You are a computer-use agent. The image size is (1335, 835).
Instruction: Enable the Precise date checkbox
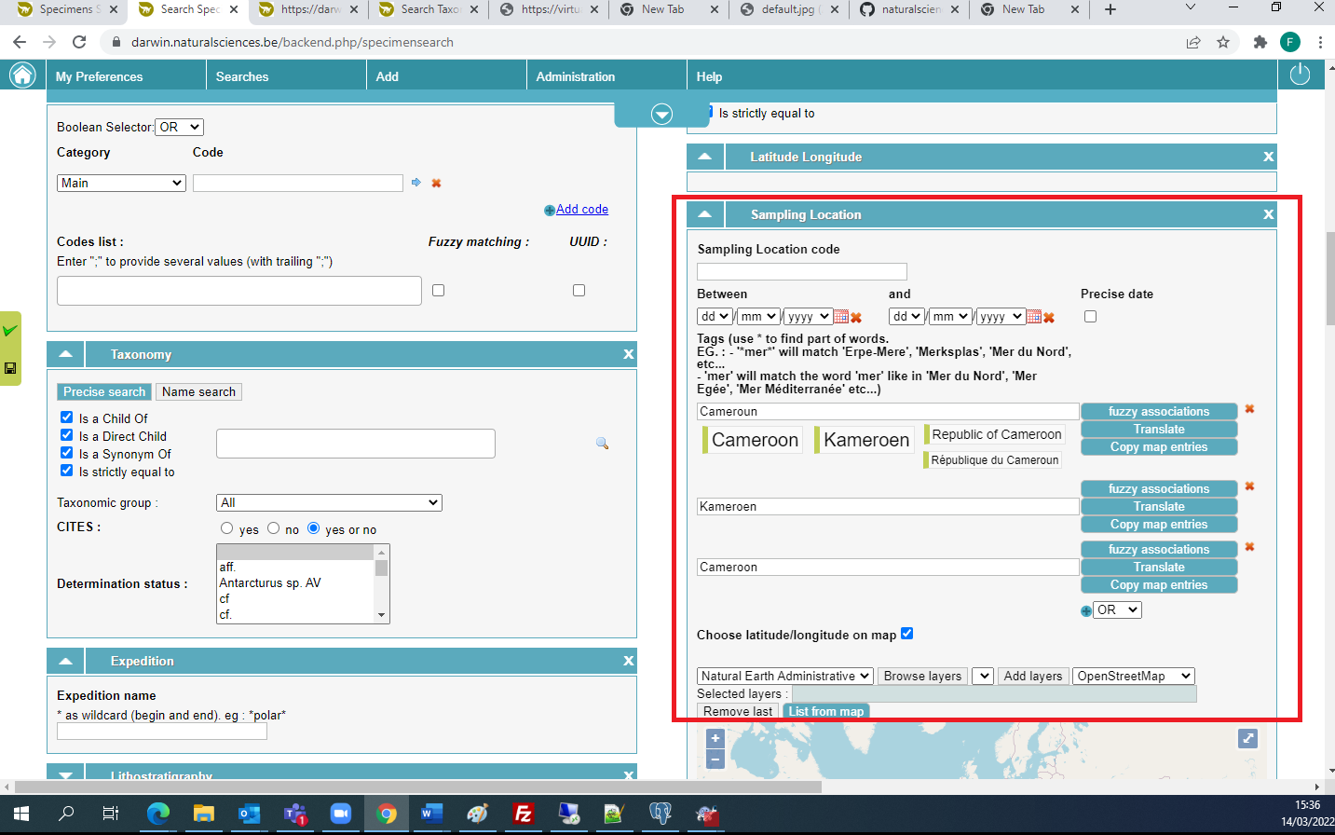point(1090,317)
